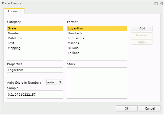
Task: Select the Billions format
Action: tap(97, 48)
